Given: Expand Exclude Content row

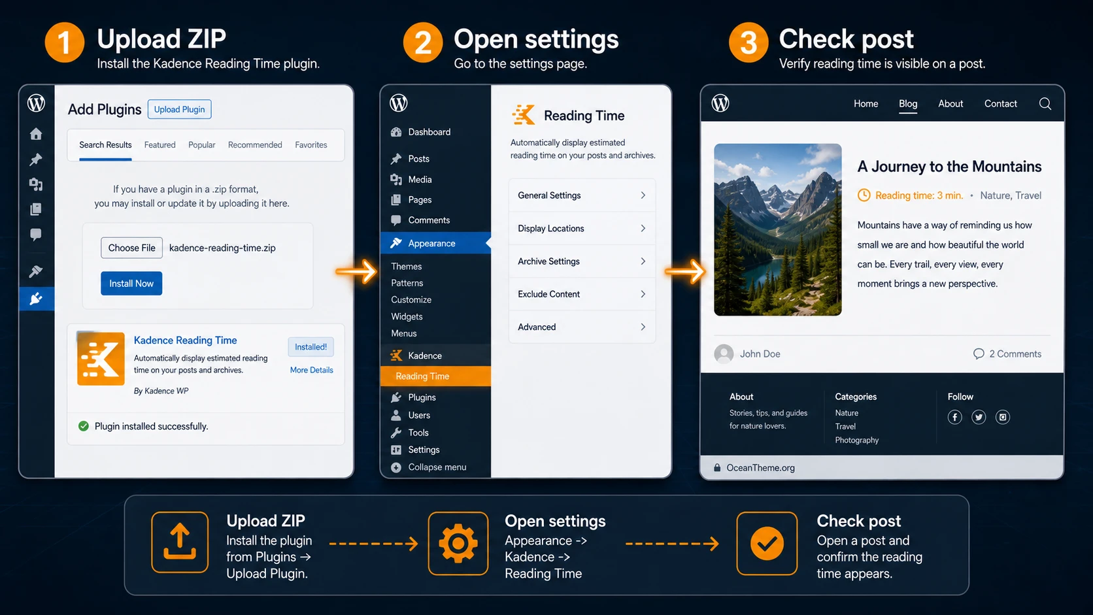Looking at the screenshot, I should [582, 294].
